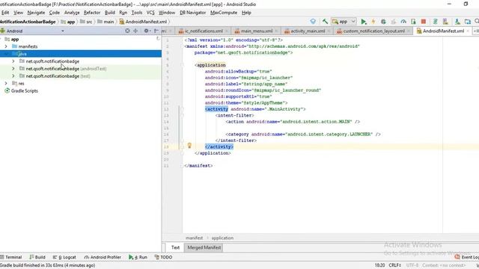Viewport: 479px width, 269px height.
Task: Hide the Project panel with pin icon
Action: coord(156,31)
